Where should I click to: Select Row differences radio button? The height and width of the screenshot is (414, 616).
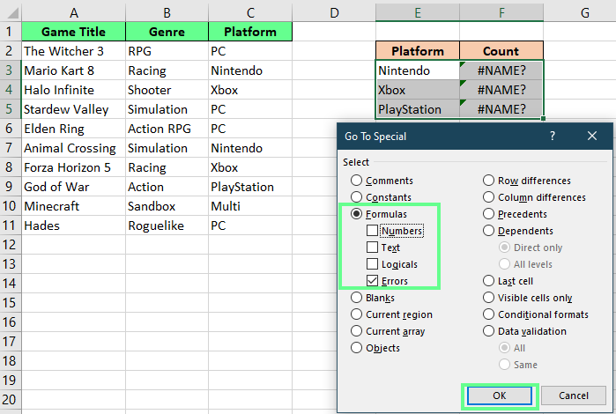(489, 181)
